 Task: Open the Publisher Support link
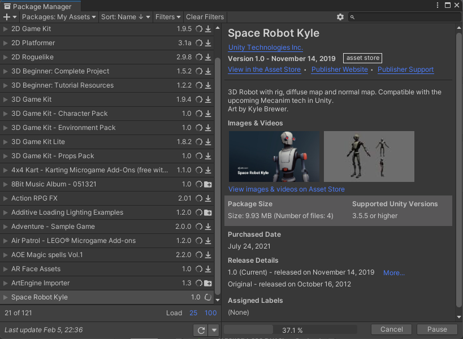(x=406, y=69)
